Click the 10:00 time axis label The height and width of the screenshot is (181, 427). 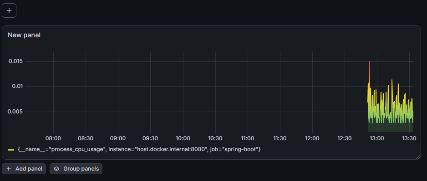point(183,138)
